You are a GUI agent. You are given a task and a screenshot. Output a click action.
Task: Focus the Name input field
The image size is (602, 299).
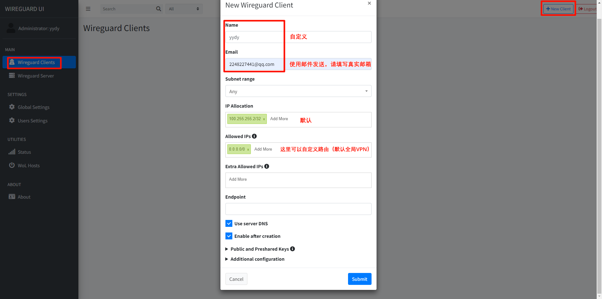[x=298, y=37]
